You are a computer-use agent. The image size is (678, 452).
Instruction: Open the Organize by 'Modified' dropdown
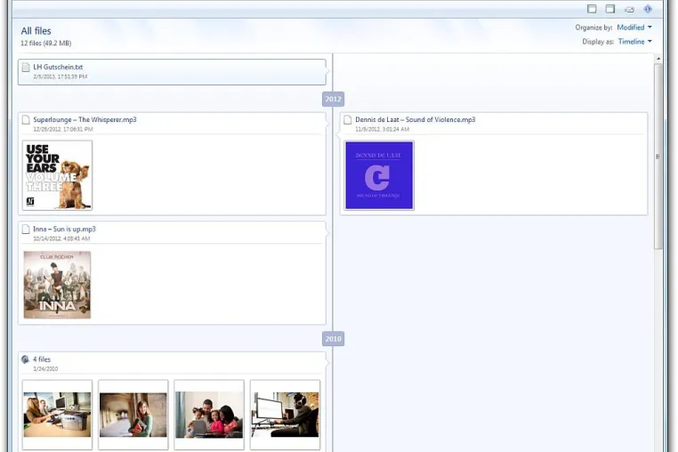[x=634, y=28]
